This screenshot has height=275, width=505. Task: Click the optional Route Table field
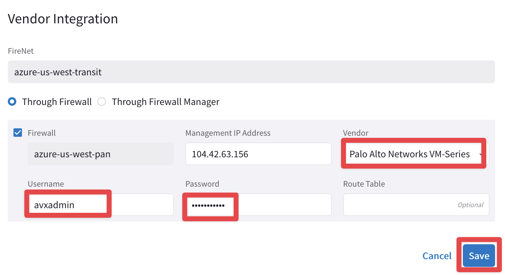click(416, 205)
